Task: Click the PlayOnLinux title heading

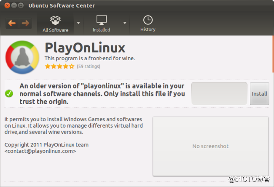Action: pyautogui.click(x=85, y=48)
